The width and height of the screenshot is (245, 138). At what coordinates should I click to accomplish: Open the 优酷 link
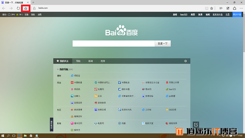(x=122, y=123)
